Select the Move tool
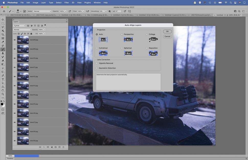 click(3, 20)
